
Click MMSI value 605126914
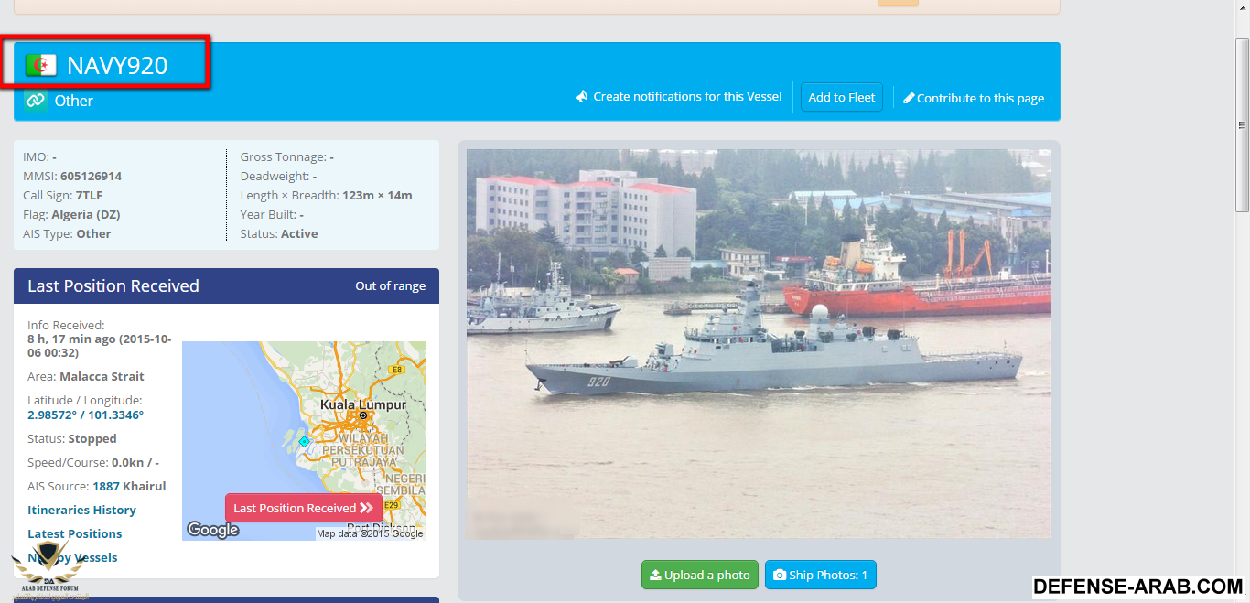(x=91, y=176)
